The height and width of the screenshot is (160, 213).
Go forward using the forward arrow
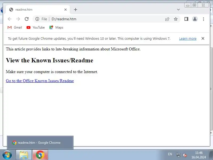(18, 19)
